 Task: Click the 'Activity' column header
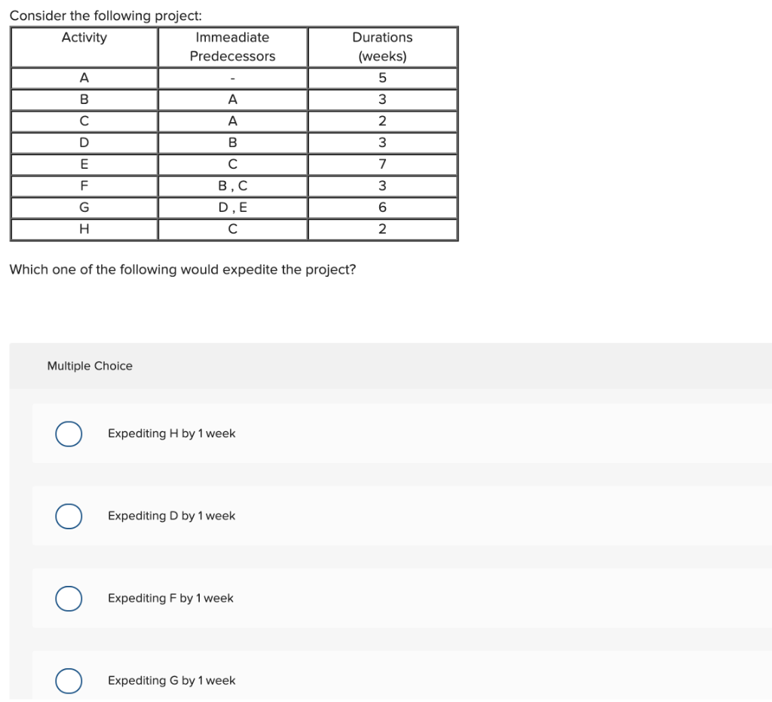[84, 48]
